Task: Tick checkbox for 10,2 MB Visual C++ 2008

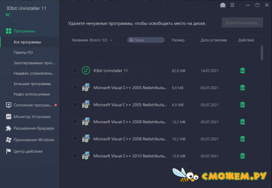Action: point(75,139)
